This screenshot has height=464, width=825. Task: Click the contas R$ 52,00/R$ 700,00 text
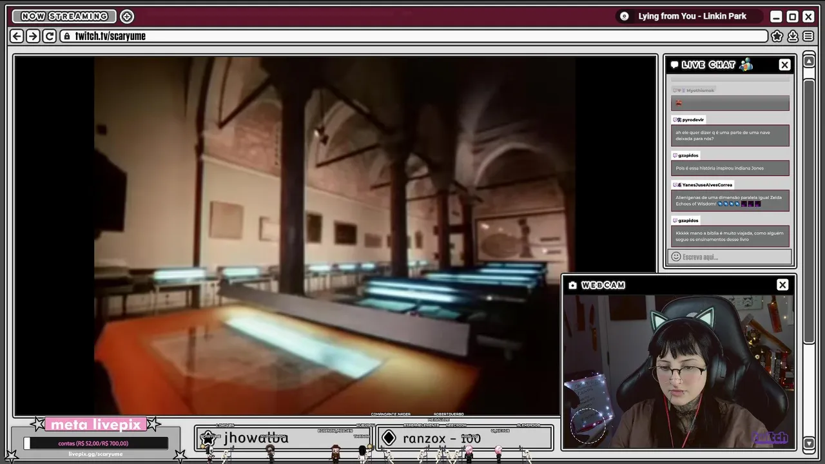(93, 443)
